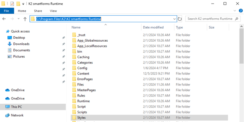Select the Files folder icon

[74, 84]
